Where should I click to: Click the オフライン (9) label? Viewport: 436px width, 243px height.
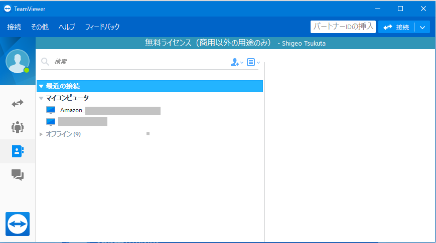[63, 134]
